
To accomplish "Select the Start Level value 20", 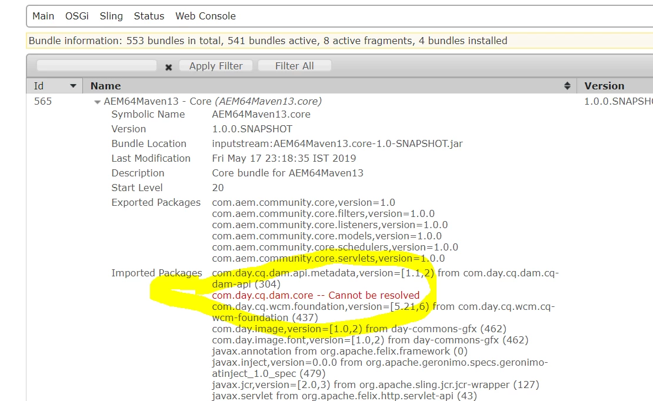I will click(218, 188).
